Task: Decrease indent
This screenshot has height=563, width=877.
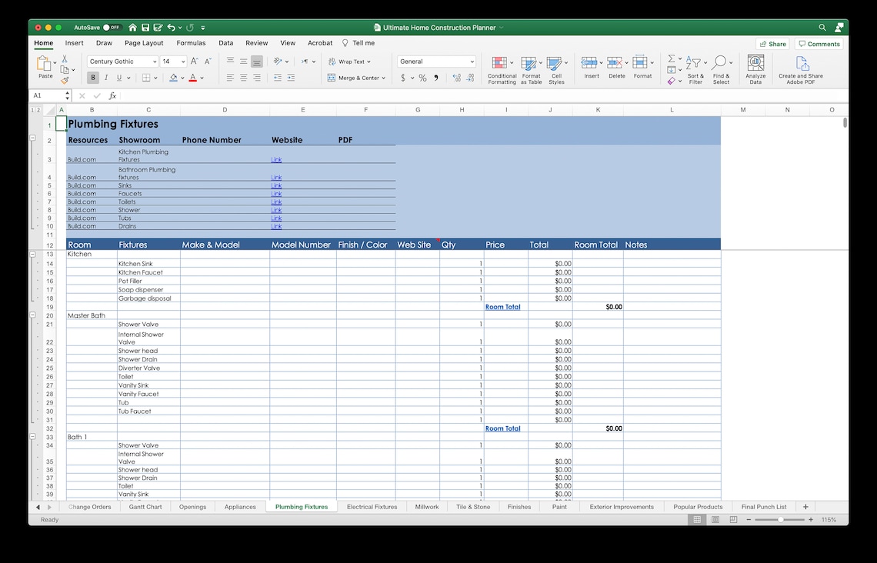Action: click(278, 78)
